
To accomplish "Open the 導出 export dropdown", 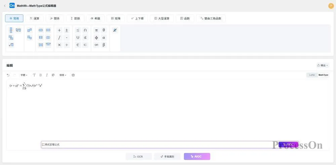I will click(x=323, y=65).
